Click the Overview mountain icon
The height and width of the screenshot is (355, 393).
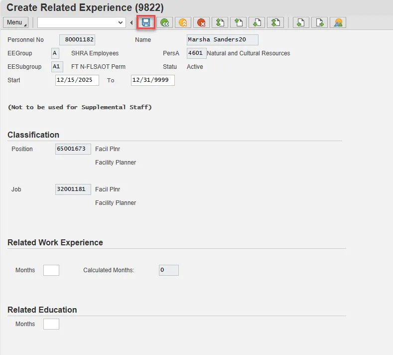coord(338,22)
